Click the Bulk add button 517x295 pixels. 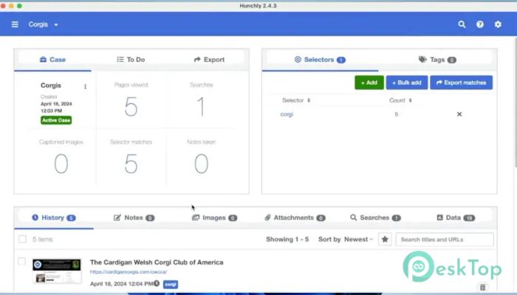pos(407,83)
